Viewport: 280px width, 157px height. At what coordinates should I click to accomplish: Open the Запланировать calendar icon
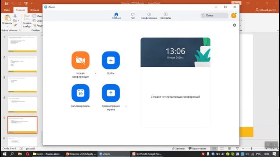tap(80, 93)
